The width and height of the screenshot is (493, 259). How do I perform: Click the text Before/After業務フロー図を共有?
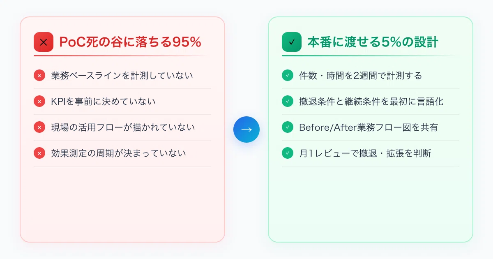point(369,127)
